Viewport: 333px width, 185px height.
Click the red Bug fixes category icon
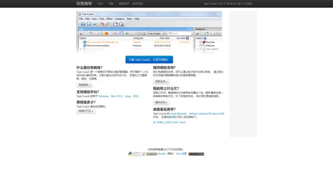click(204, 42)
